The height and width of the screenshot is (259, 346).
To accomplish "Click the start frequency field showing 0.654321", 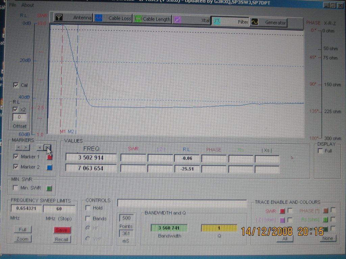I will point(26,209).
